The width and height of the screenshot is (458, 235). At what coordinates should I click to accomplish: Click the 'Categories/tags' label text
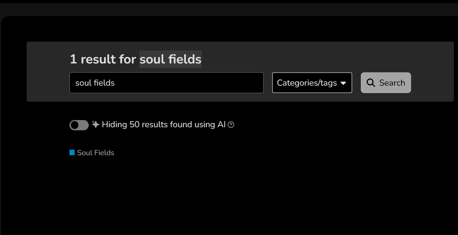(x=307, y=83)
